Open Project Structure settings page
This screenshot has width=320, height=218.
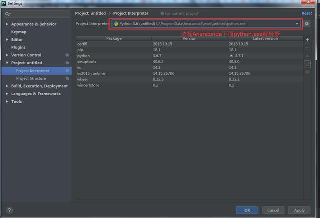coord(31,78)
